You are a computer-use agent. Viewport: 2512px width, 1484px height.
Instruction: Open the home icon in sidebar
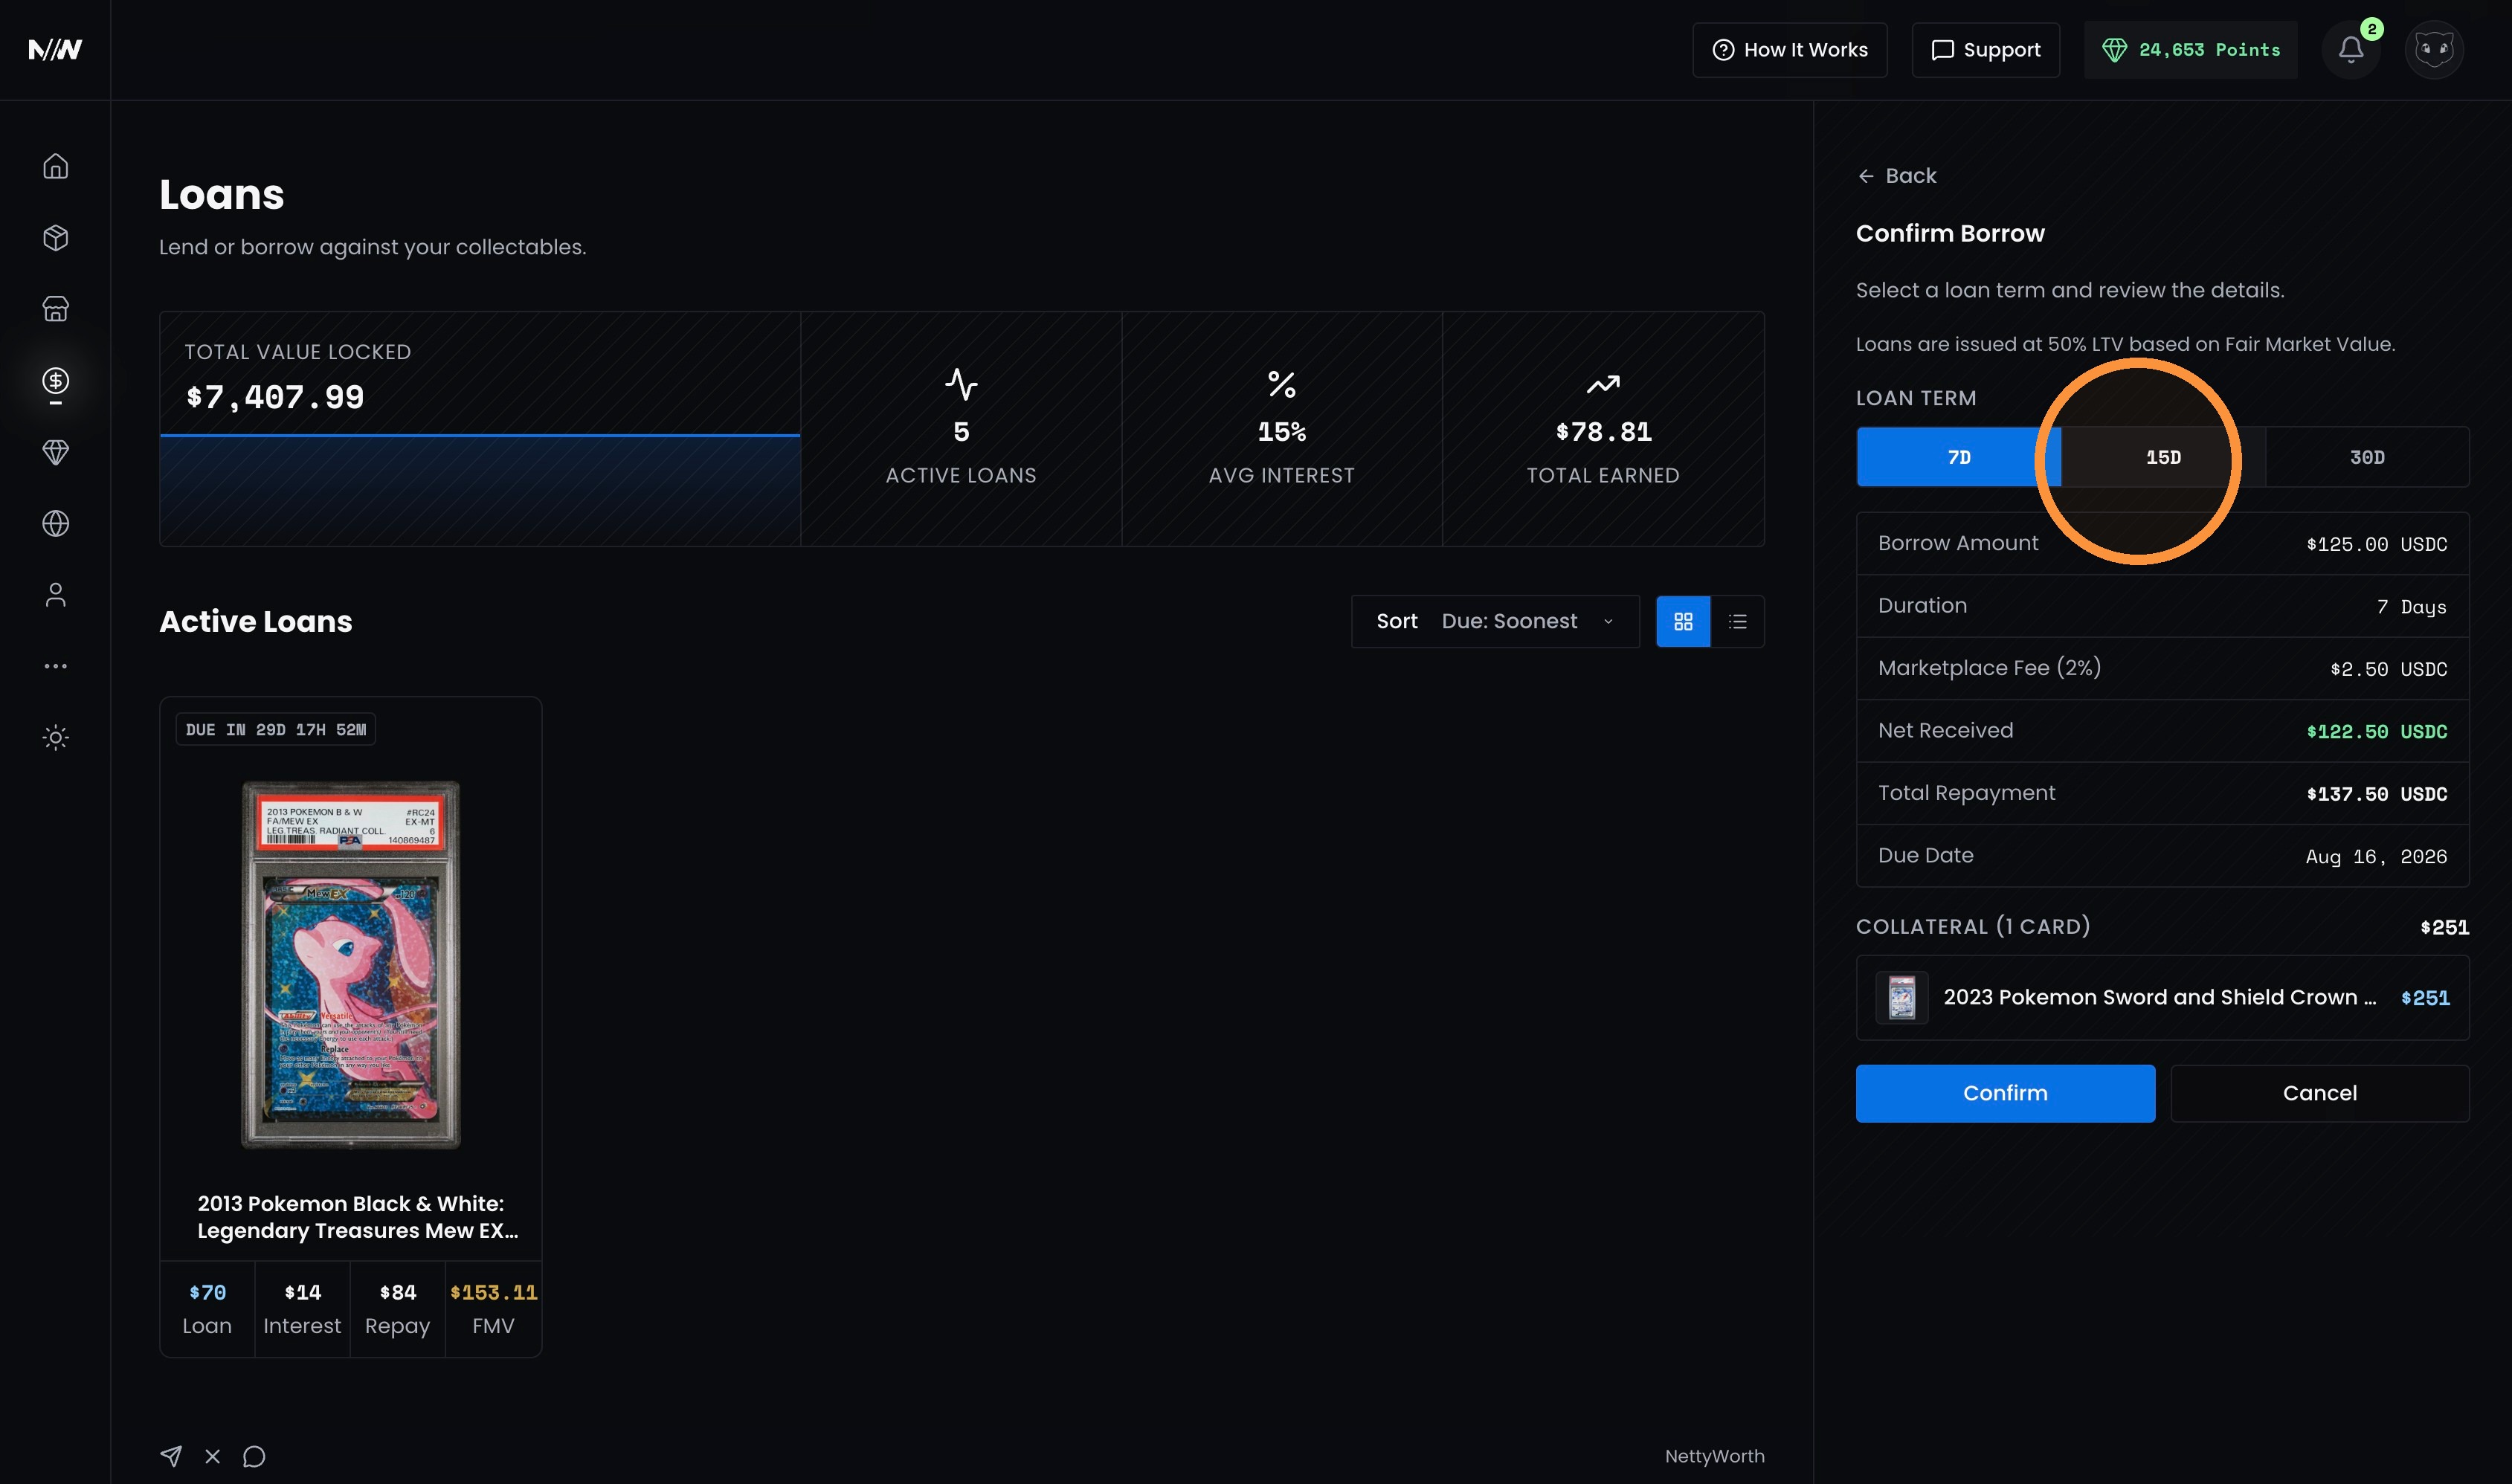pos(55,166)
